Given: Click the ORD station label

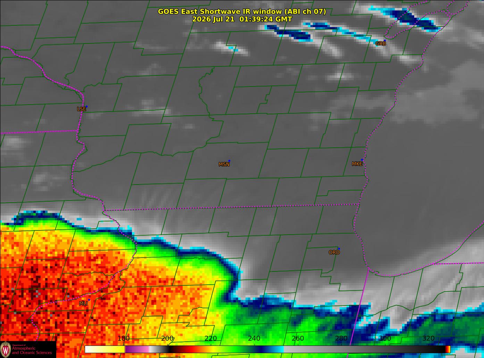Looking at the screenshot, I should tap(334, 253).
